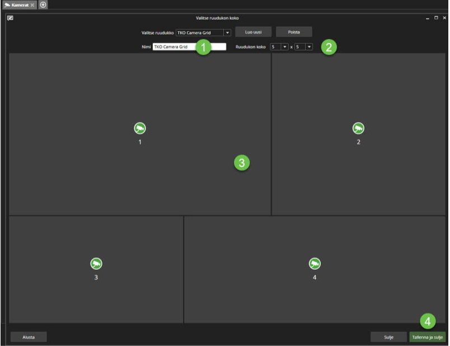The image size is (450, 346).
Task: Switch to the Kamerat tab
Action: click(x=20, y=4)
